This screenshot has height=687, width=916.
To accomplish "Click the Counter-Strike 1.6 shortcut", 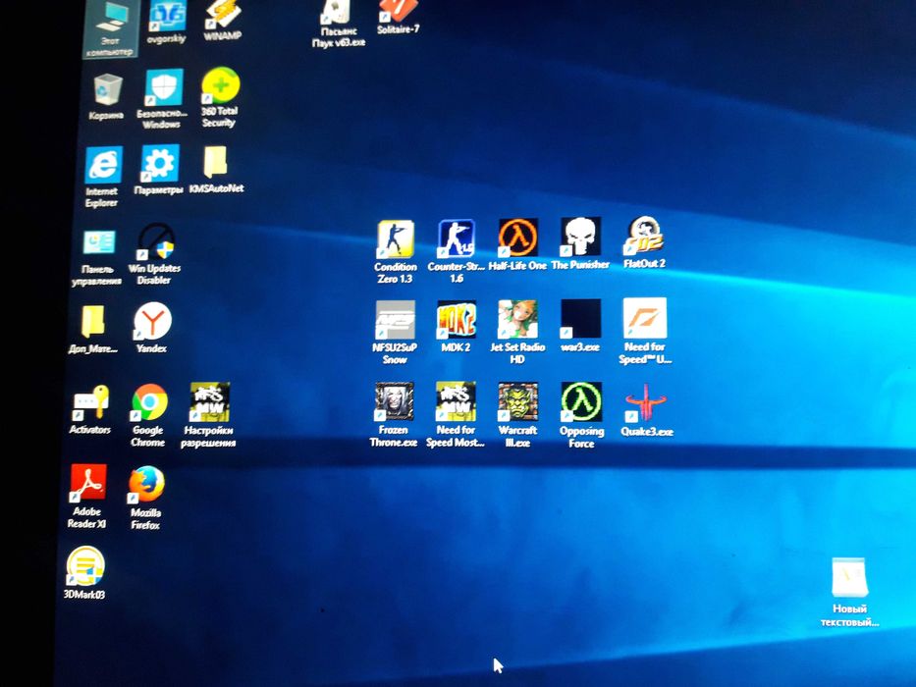I will (457, 238).
